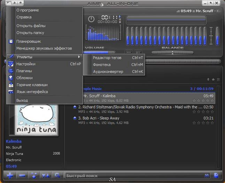Open Менеджер звуковых эффектов

tap(45, 48)
